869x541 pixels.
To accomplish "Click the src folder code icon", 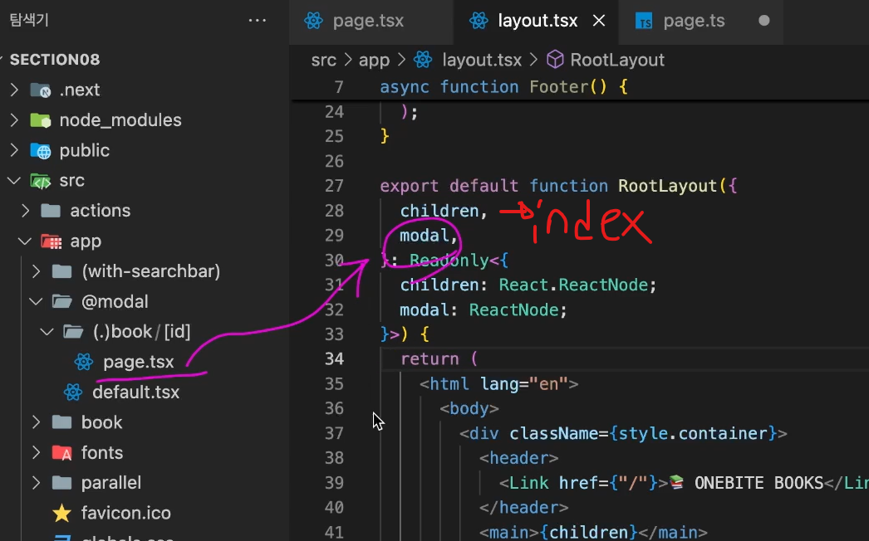I will pyautogui.click(x=41, y=181).
